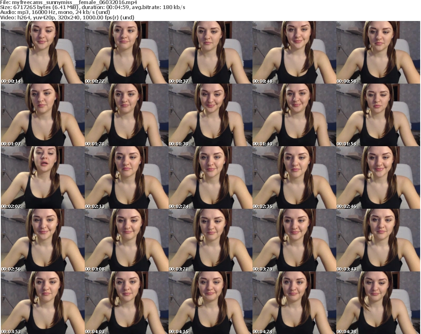Screen dimensions: 421x334
Task: Select the frame at 00:02:02
Action: [x=42, y=178]
